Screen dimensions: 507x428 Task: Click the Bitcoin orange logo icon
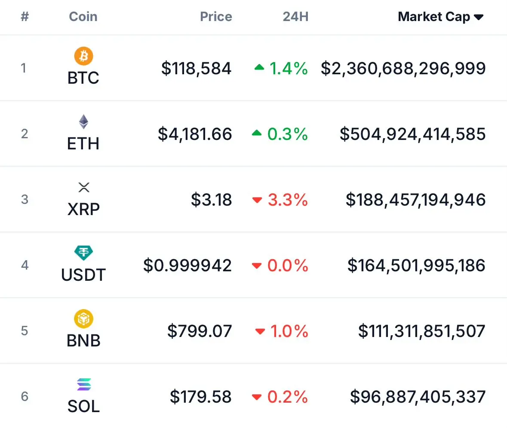[83, 56]
